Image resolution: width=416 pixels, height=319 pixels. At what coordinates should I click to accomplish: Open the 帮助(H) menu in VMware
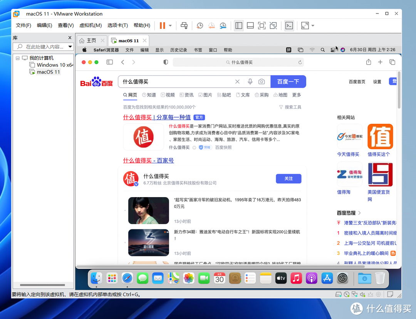tap(142, 25)
